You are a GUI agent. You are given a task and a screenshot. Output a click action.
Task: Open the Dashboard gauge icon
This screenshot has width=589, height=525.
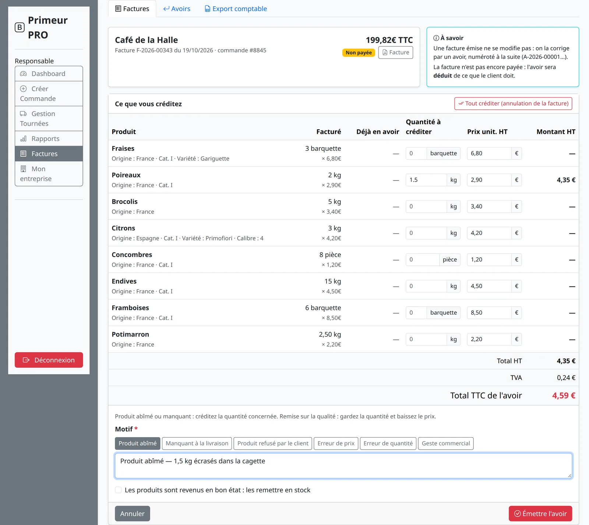23,74
